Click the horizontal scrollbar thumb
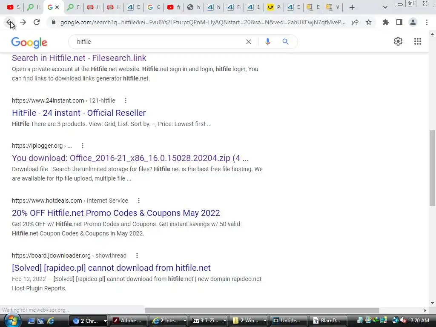This screenshot has height=327, width=436. coord(262,310)
